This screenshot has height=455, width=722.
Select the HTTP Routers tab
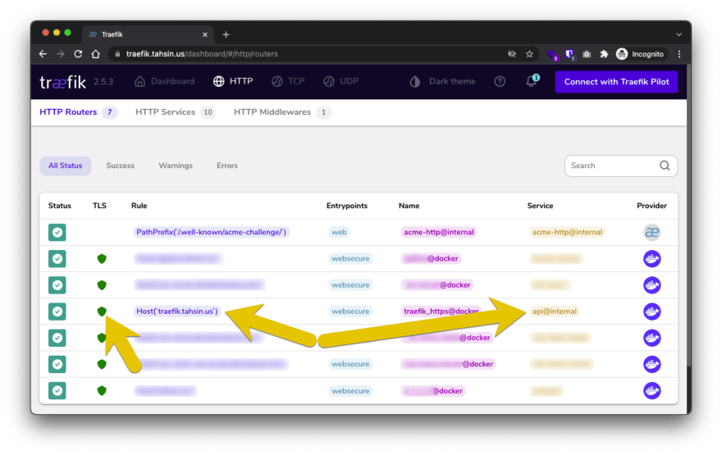pos(78,112)
